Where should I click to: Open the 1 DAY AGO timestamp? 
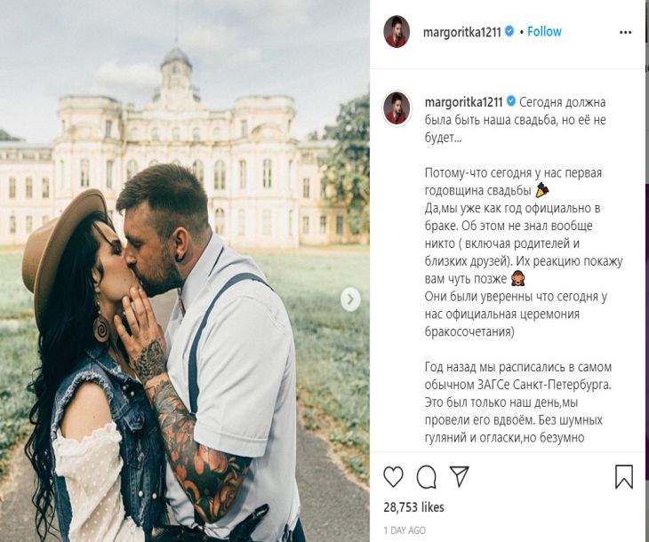[x=405, y=530]
